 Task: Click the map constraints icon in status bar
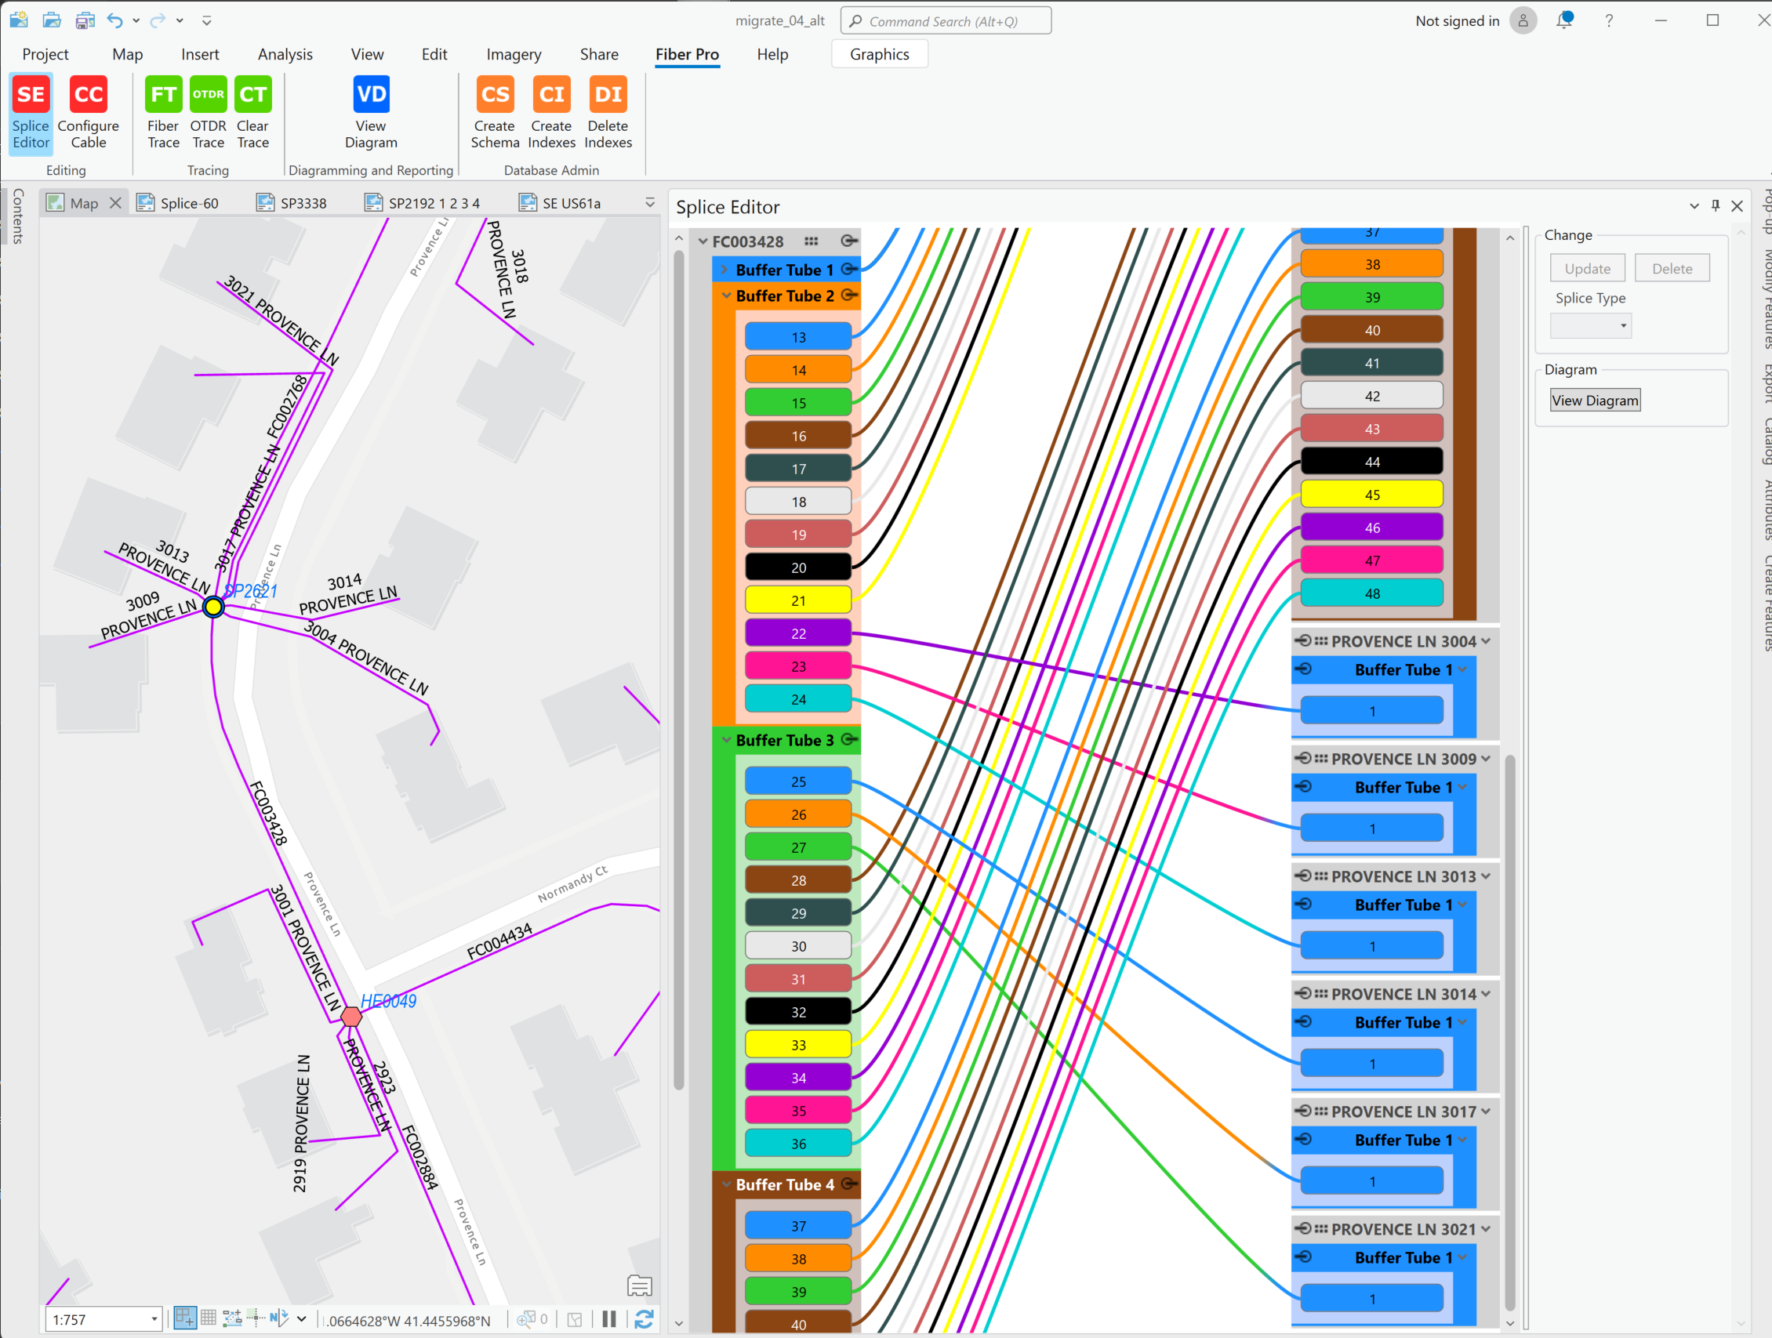[232, 1318]
